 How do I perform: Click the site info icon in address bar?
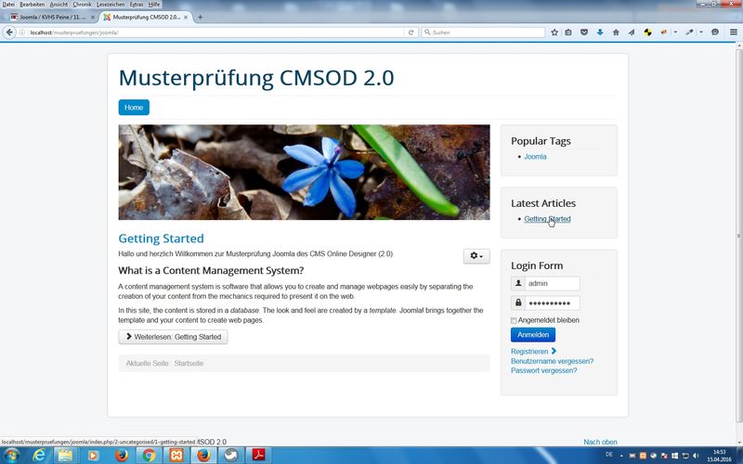point(21,32)
